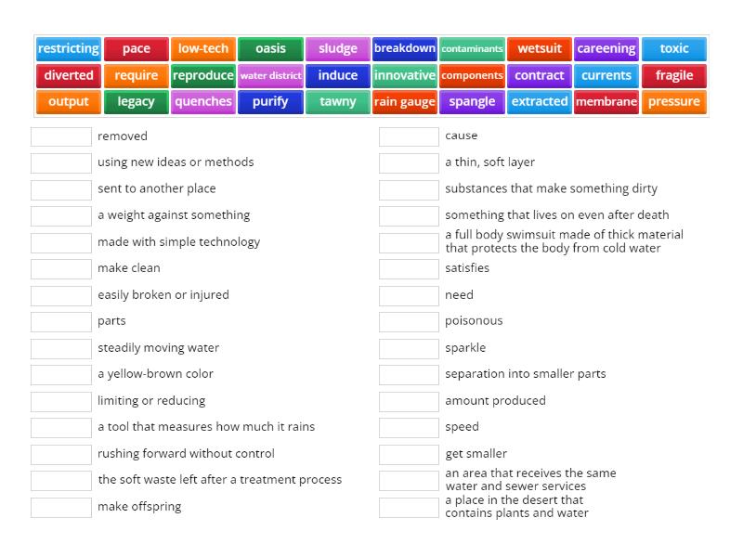Click the "careening" word tile
The image size is (743, 557).
(606, 48)
